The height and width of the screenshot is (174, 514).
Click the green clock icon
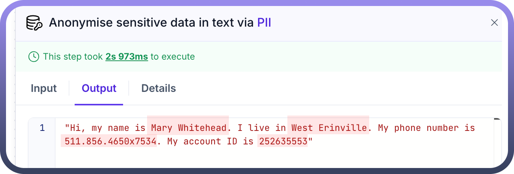point(34,57)
